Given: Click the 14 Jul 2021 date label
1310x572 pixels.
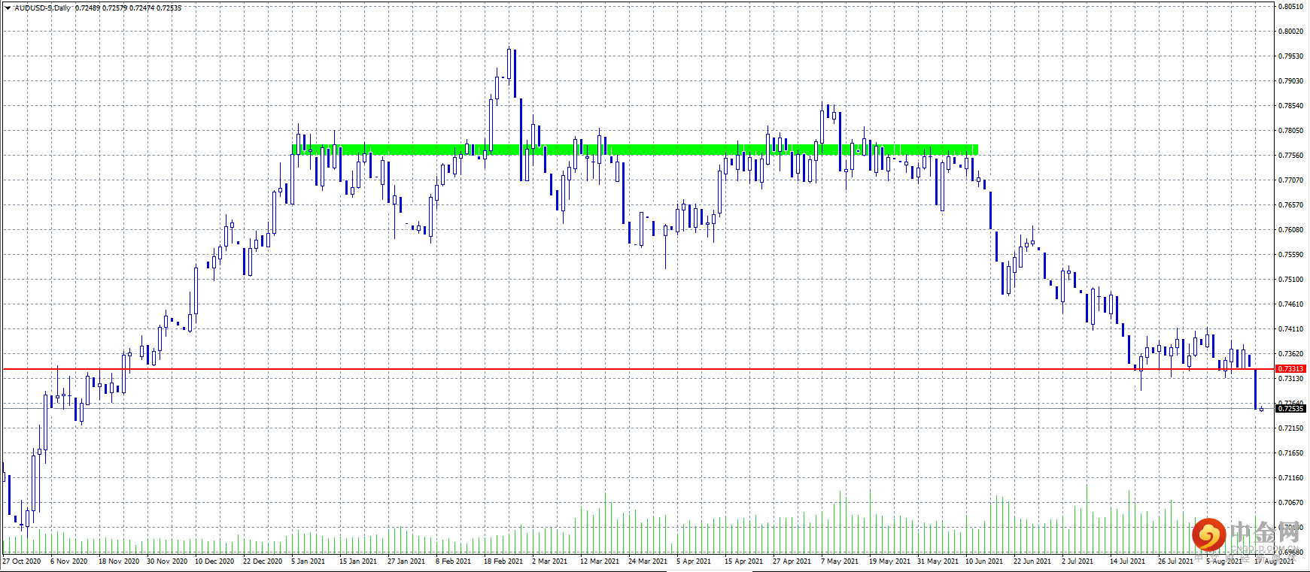Looking at the screenshot, I should point(1127,561).
